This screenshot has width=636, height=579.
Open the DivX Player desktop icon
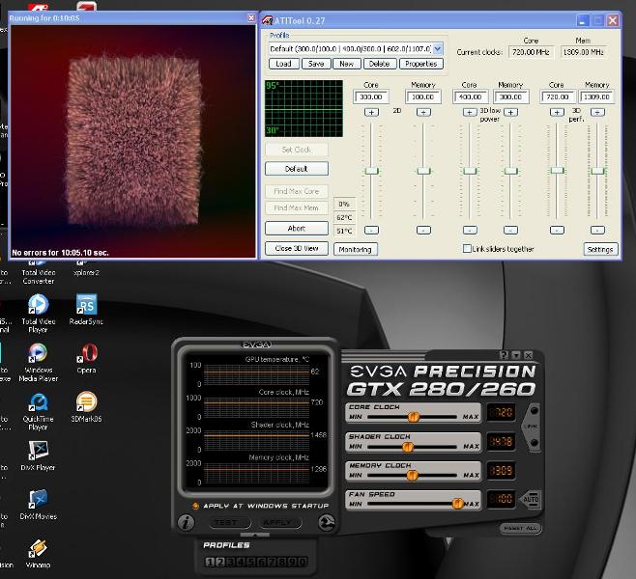click(x=38, y=455)
